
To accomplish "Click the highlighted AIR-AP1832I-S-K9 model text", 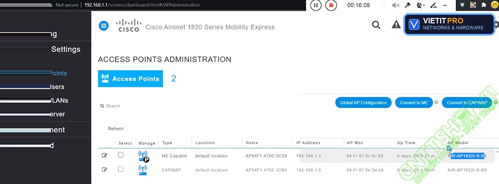I will 467,156.
